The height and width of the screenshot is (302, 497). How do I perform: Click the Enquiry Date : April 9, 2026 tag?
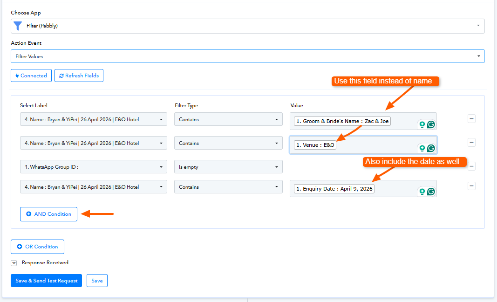(334, 189)
